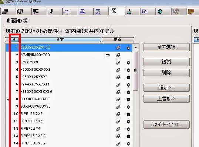Click column usage icon on PIPE216.3X8.2 row
This screenshot has width=199, height=147.
[128, 136]
